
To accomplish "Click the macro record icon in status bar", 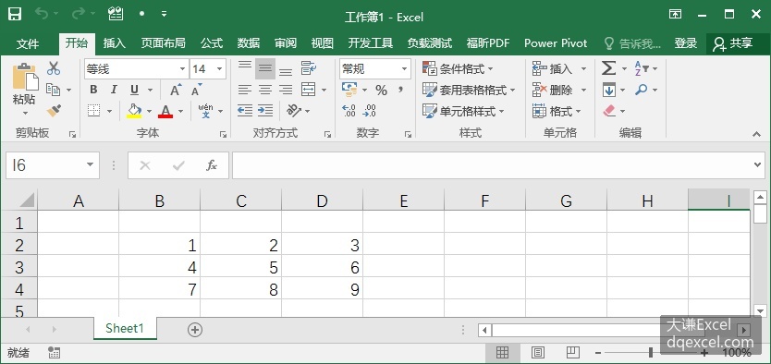I will point(55,352).
